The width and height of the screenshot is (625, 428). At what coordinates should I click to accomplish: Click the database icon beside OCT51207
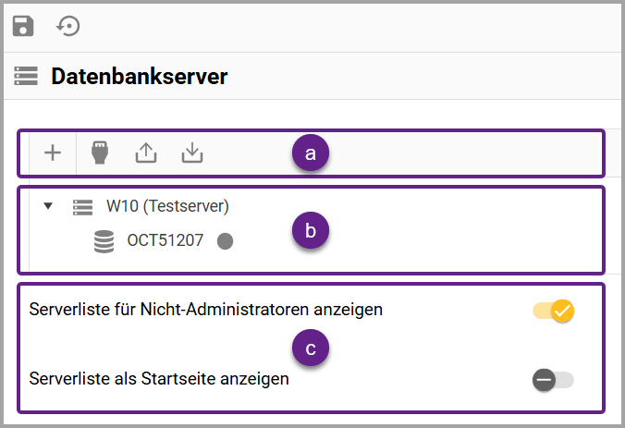104,241
